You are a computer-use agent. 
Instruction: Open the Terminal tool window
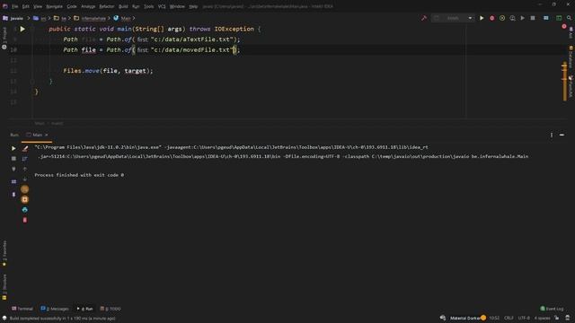point(22,309)
